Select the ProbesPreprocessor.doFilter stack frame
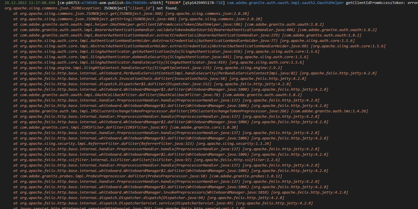The width and height of the screenshot is (418, 209). pos(148,176)
